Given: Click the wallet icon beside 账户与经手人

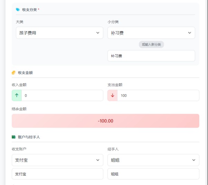Looking at the screenshot, I should [13, 137].
